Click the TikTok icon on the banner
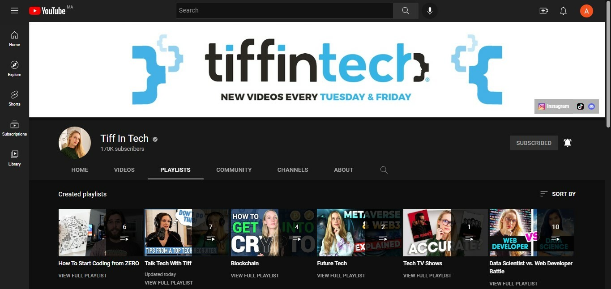The width and height of the screenshot is (611, 289). [580, 106]
